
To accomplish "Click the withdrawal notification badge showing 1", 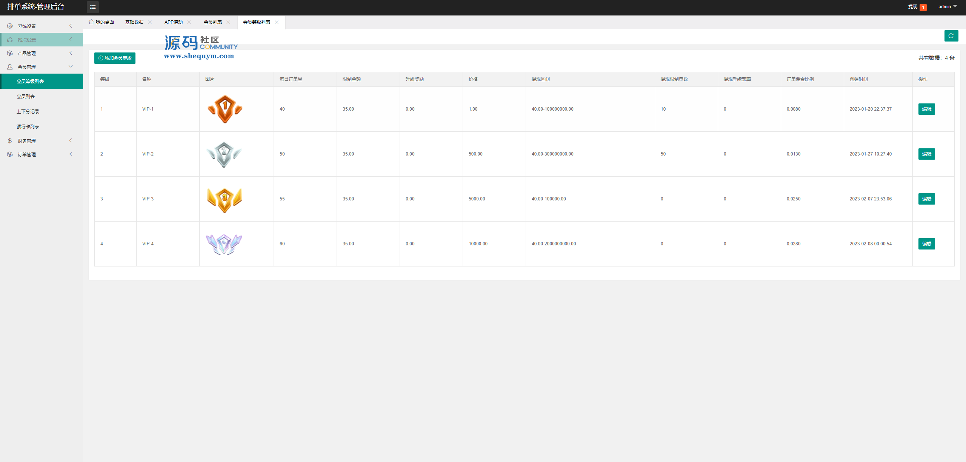I will pyautogui.click(x=923, y=8).
